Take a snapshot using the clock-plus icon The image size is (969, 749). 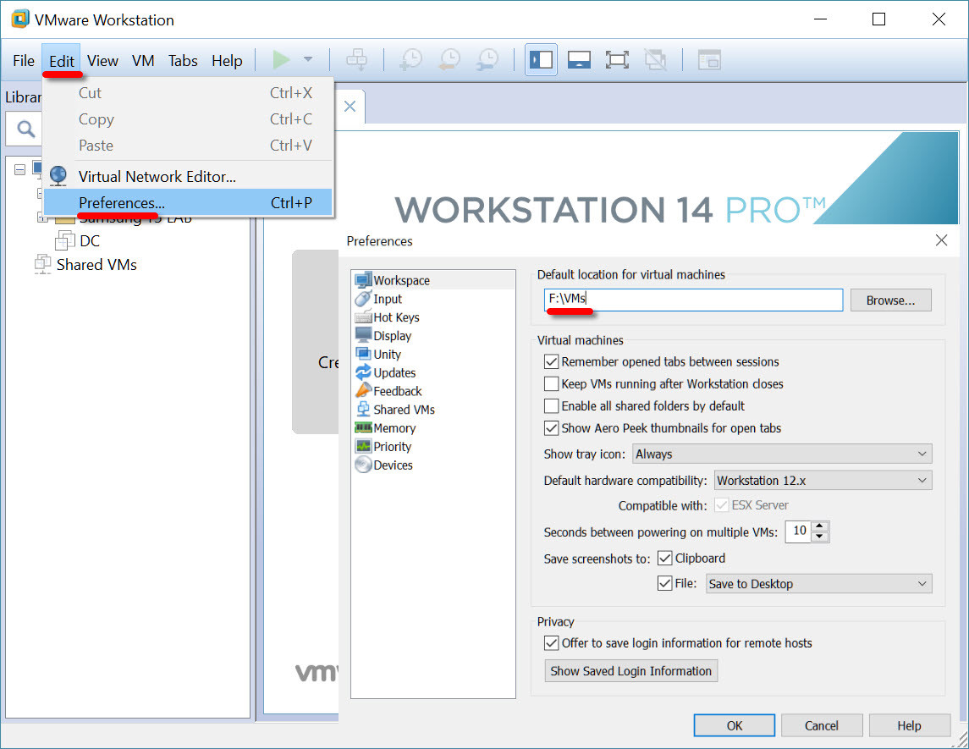point(411,60)
